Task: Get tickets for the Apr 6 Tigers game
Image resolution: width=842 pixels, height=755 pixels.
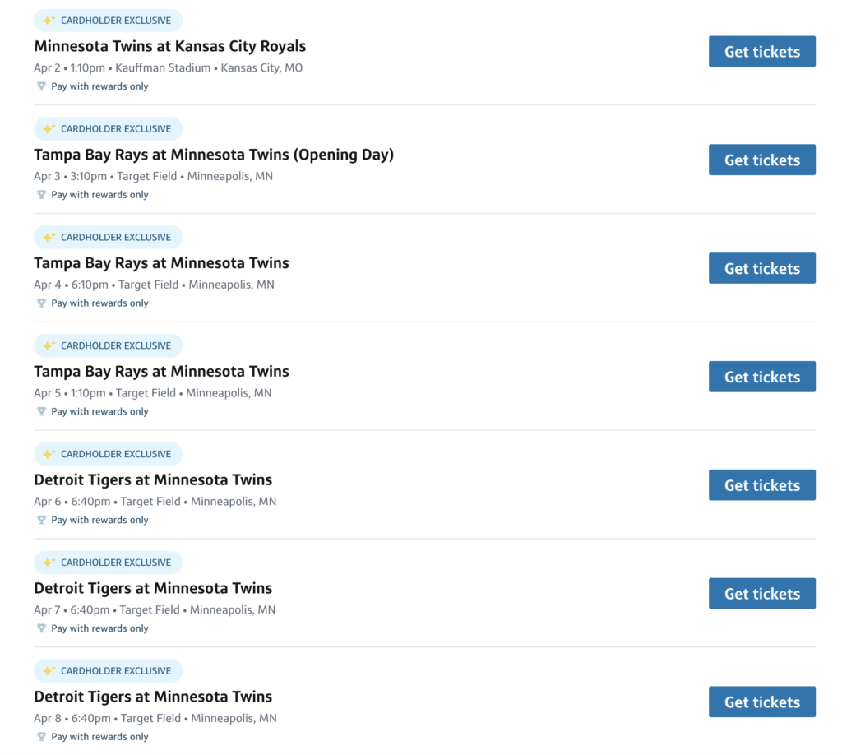Action: (x=761, y=485)
